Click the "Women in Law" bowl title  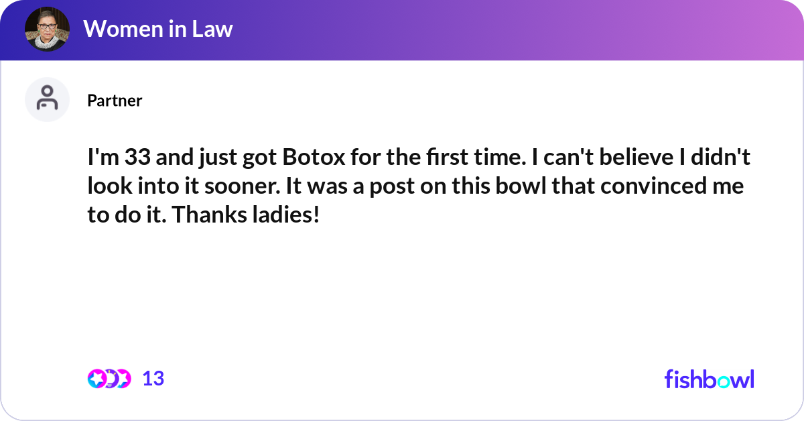tap(157, 29)
